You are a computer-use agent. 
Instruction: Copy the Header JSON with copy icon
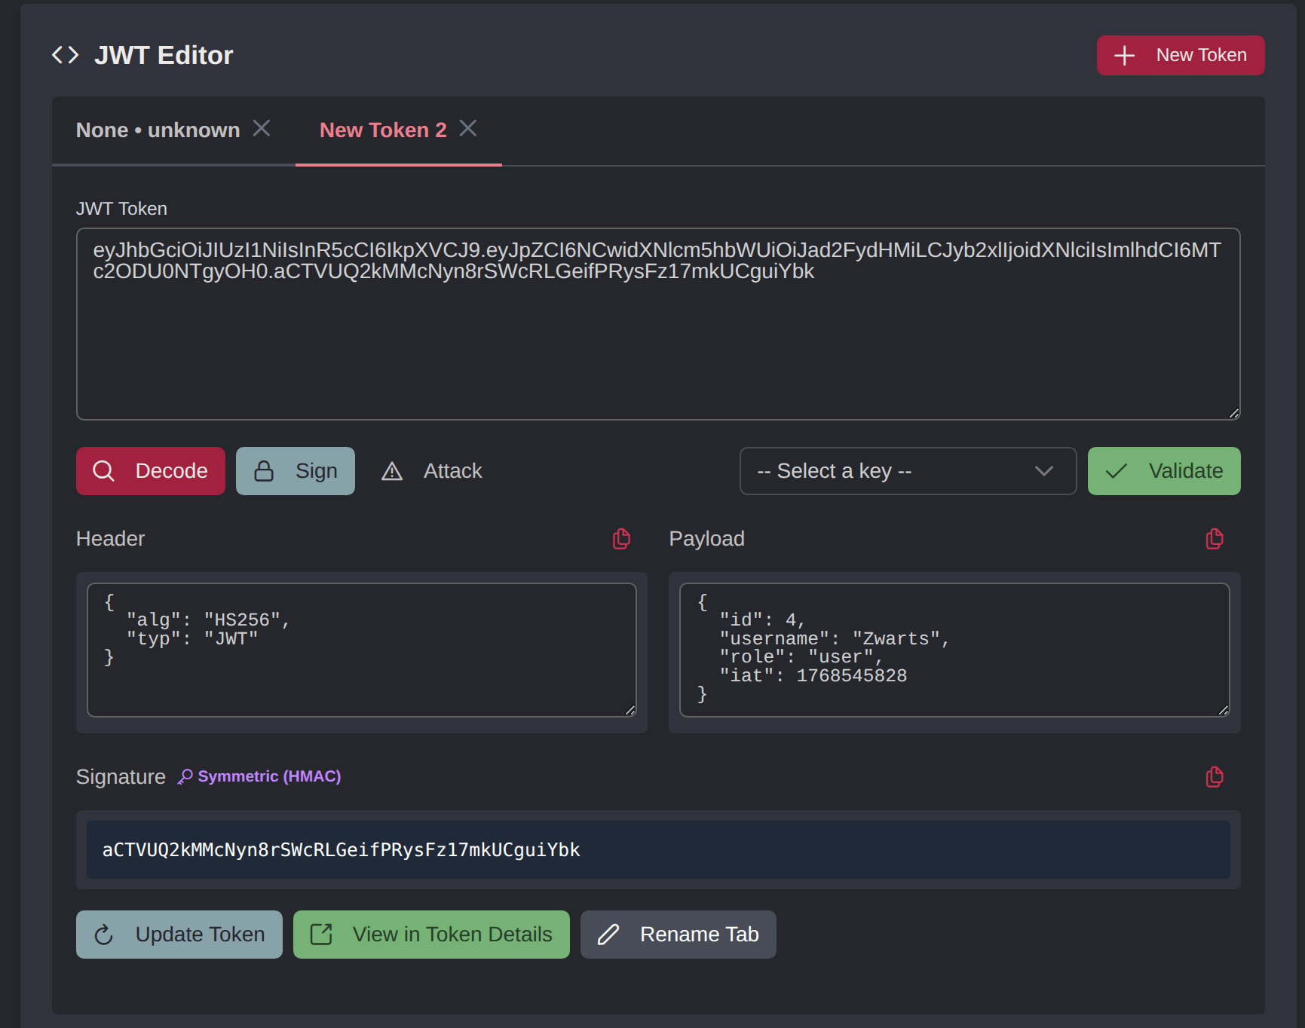pyautogui.click(x=621, y=539)
